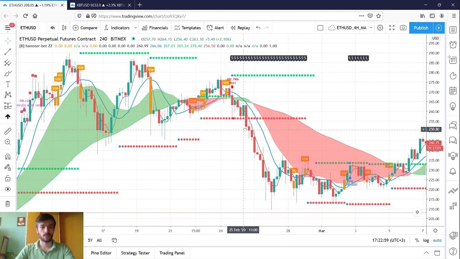Open the public chat panel

[453, 126]
